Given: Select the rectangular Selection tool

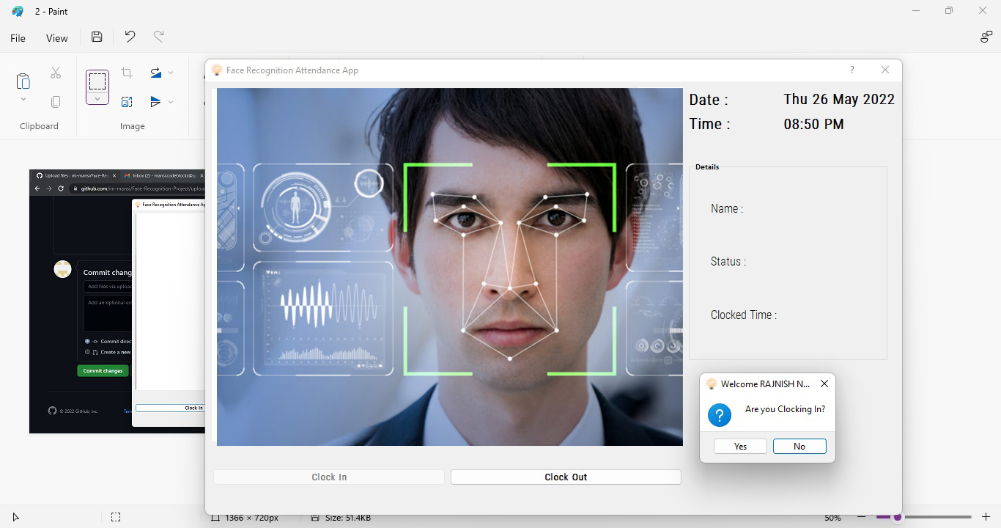Looking at the screenshot, I should click(x=97, y=81).
